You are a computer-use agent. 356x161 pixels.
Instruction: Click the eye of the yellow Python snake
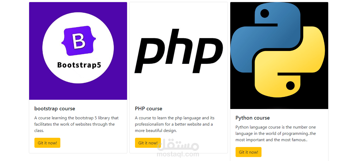pyautogui.click(x=290, y=86)
